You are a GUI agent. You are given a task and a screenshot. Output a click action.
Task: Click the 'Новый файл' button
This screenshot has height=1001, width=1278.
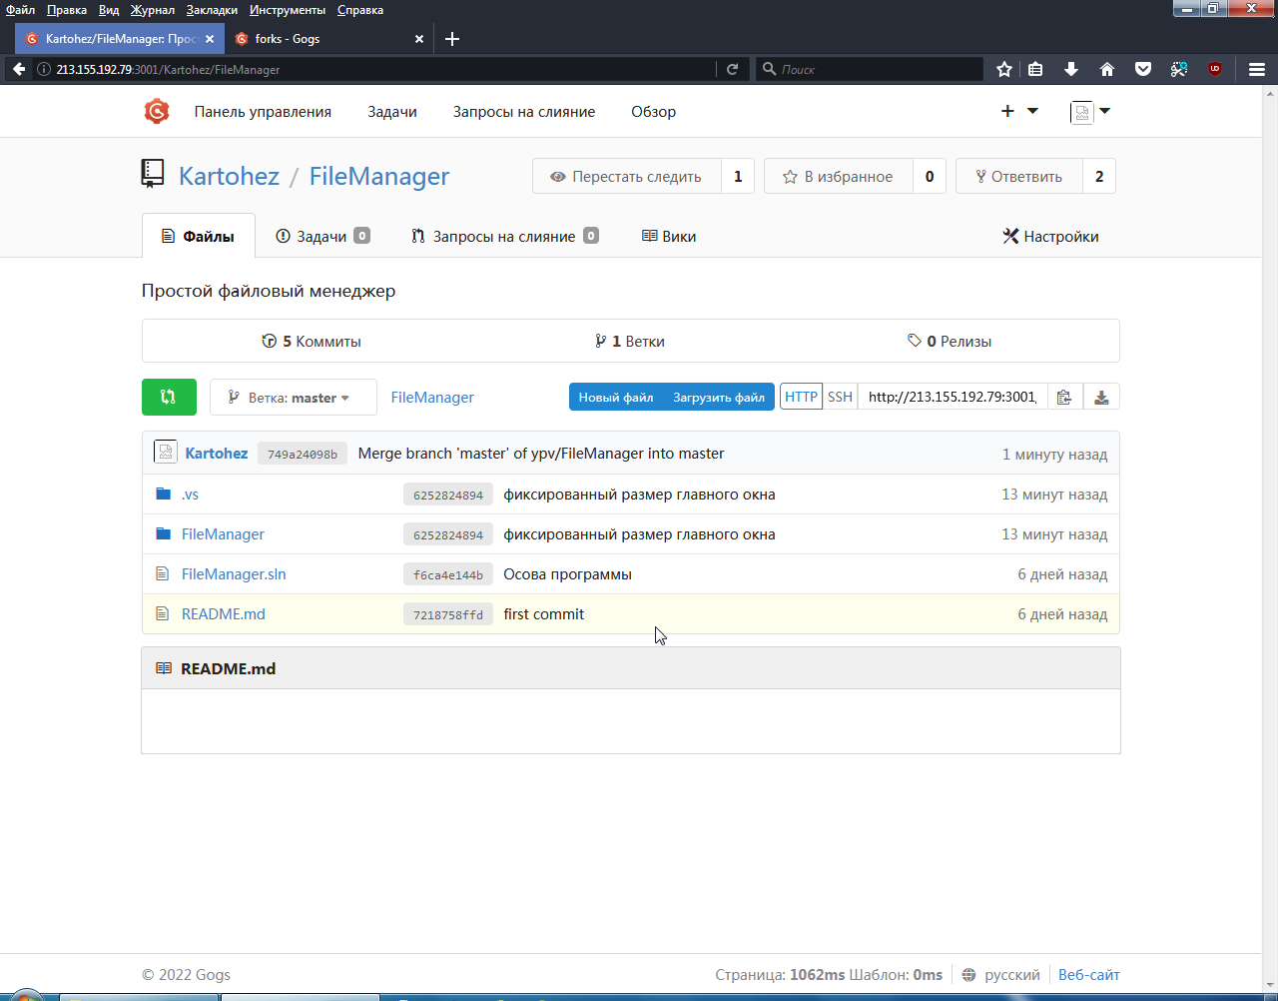click(x=616, y=397)
